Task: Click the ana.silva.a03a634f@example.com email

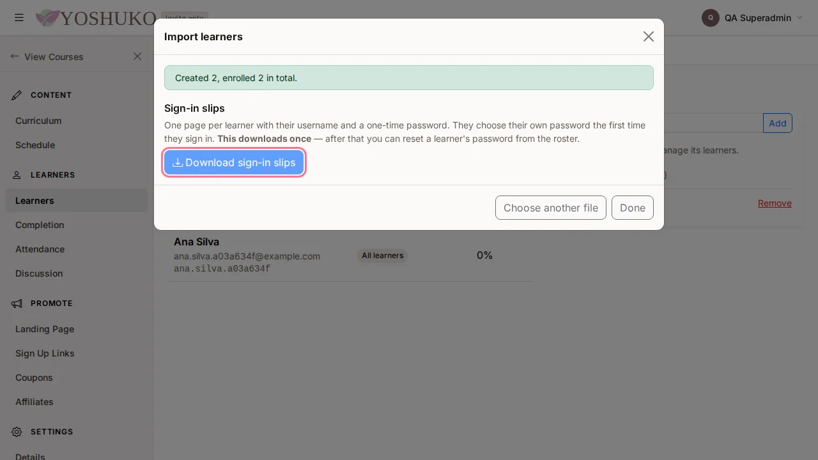Action: 247,256
